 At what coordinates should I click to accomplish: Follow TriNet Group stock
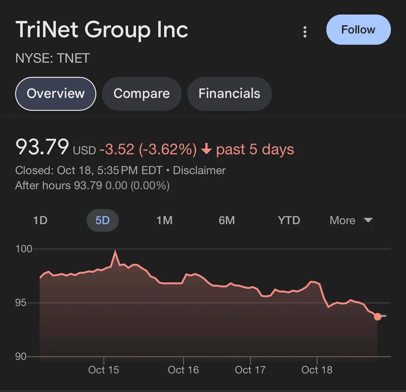pos(358,30)
